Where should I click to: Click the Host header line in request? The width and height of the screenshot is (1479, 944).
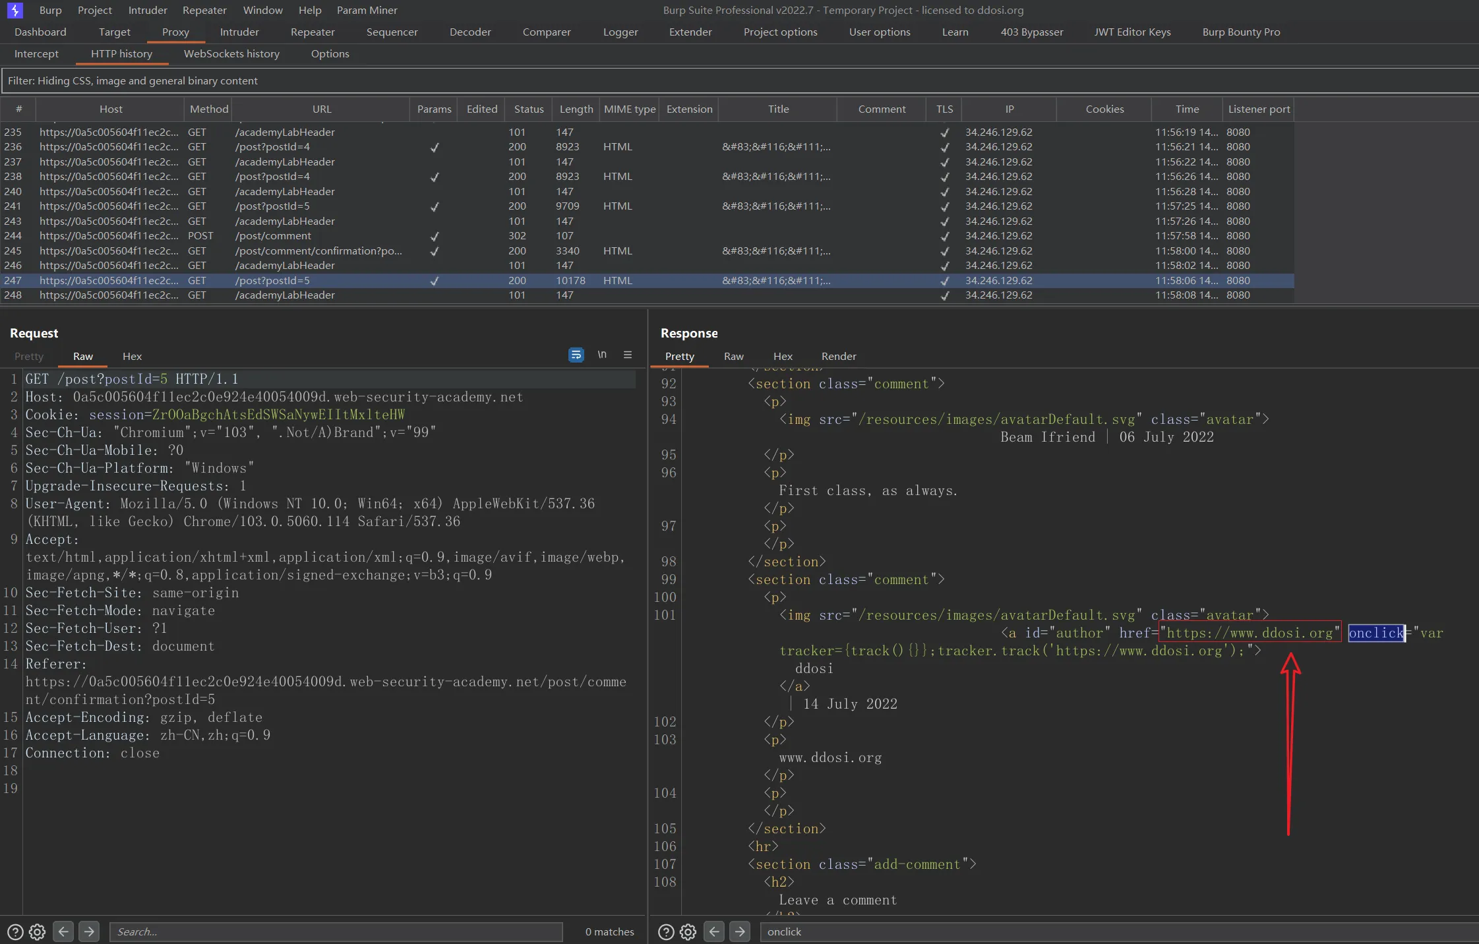274,397
